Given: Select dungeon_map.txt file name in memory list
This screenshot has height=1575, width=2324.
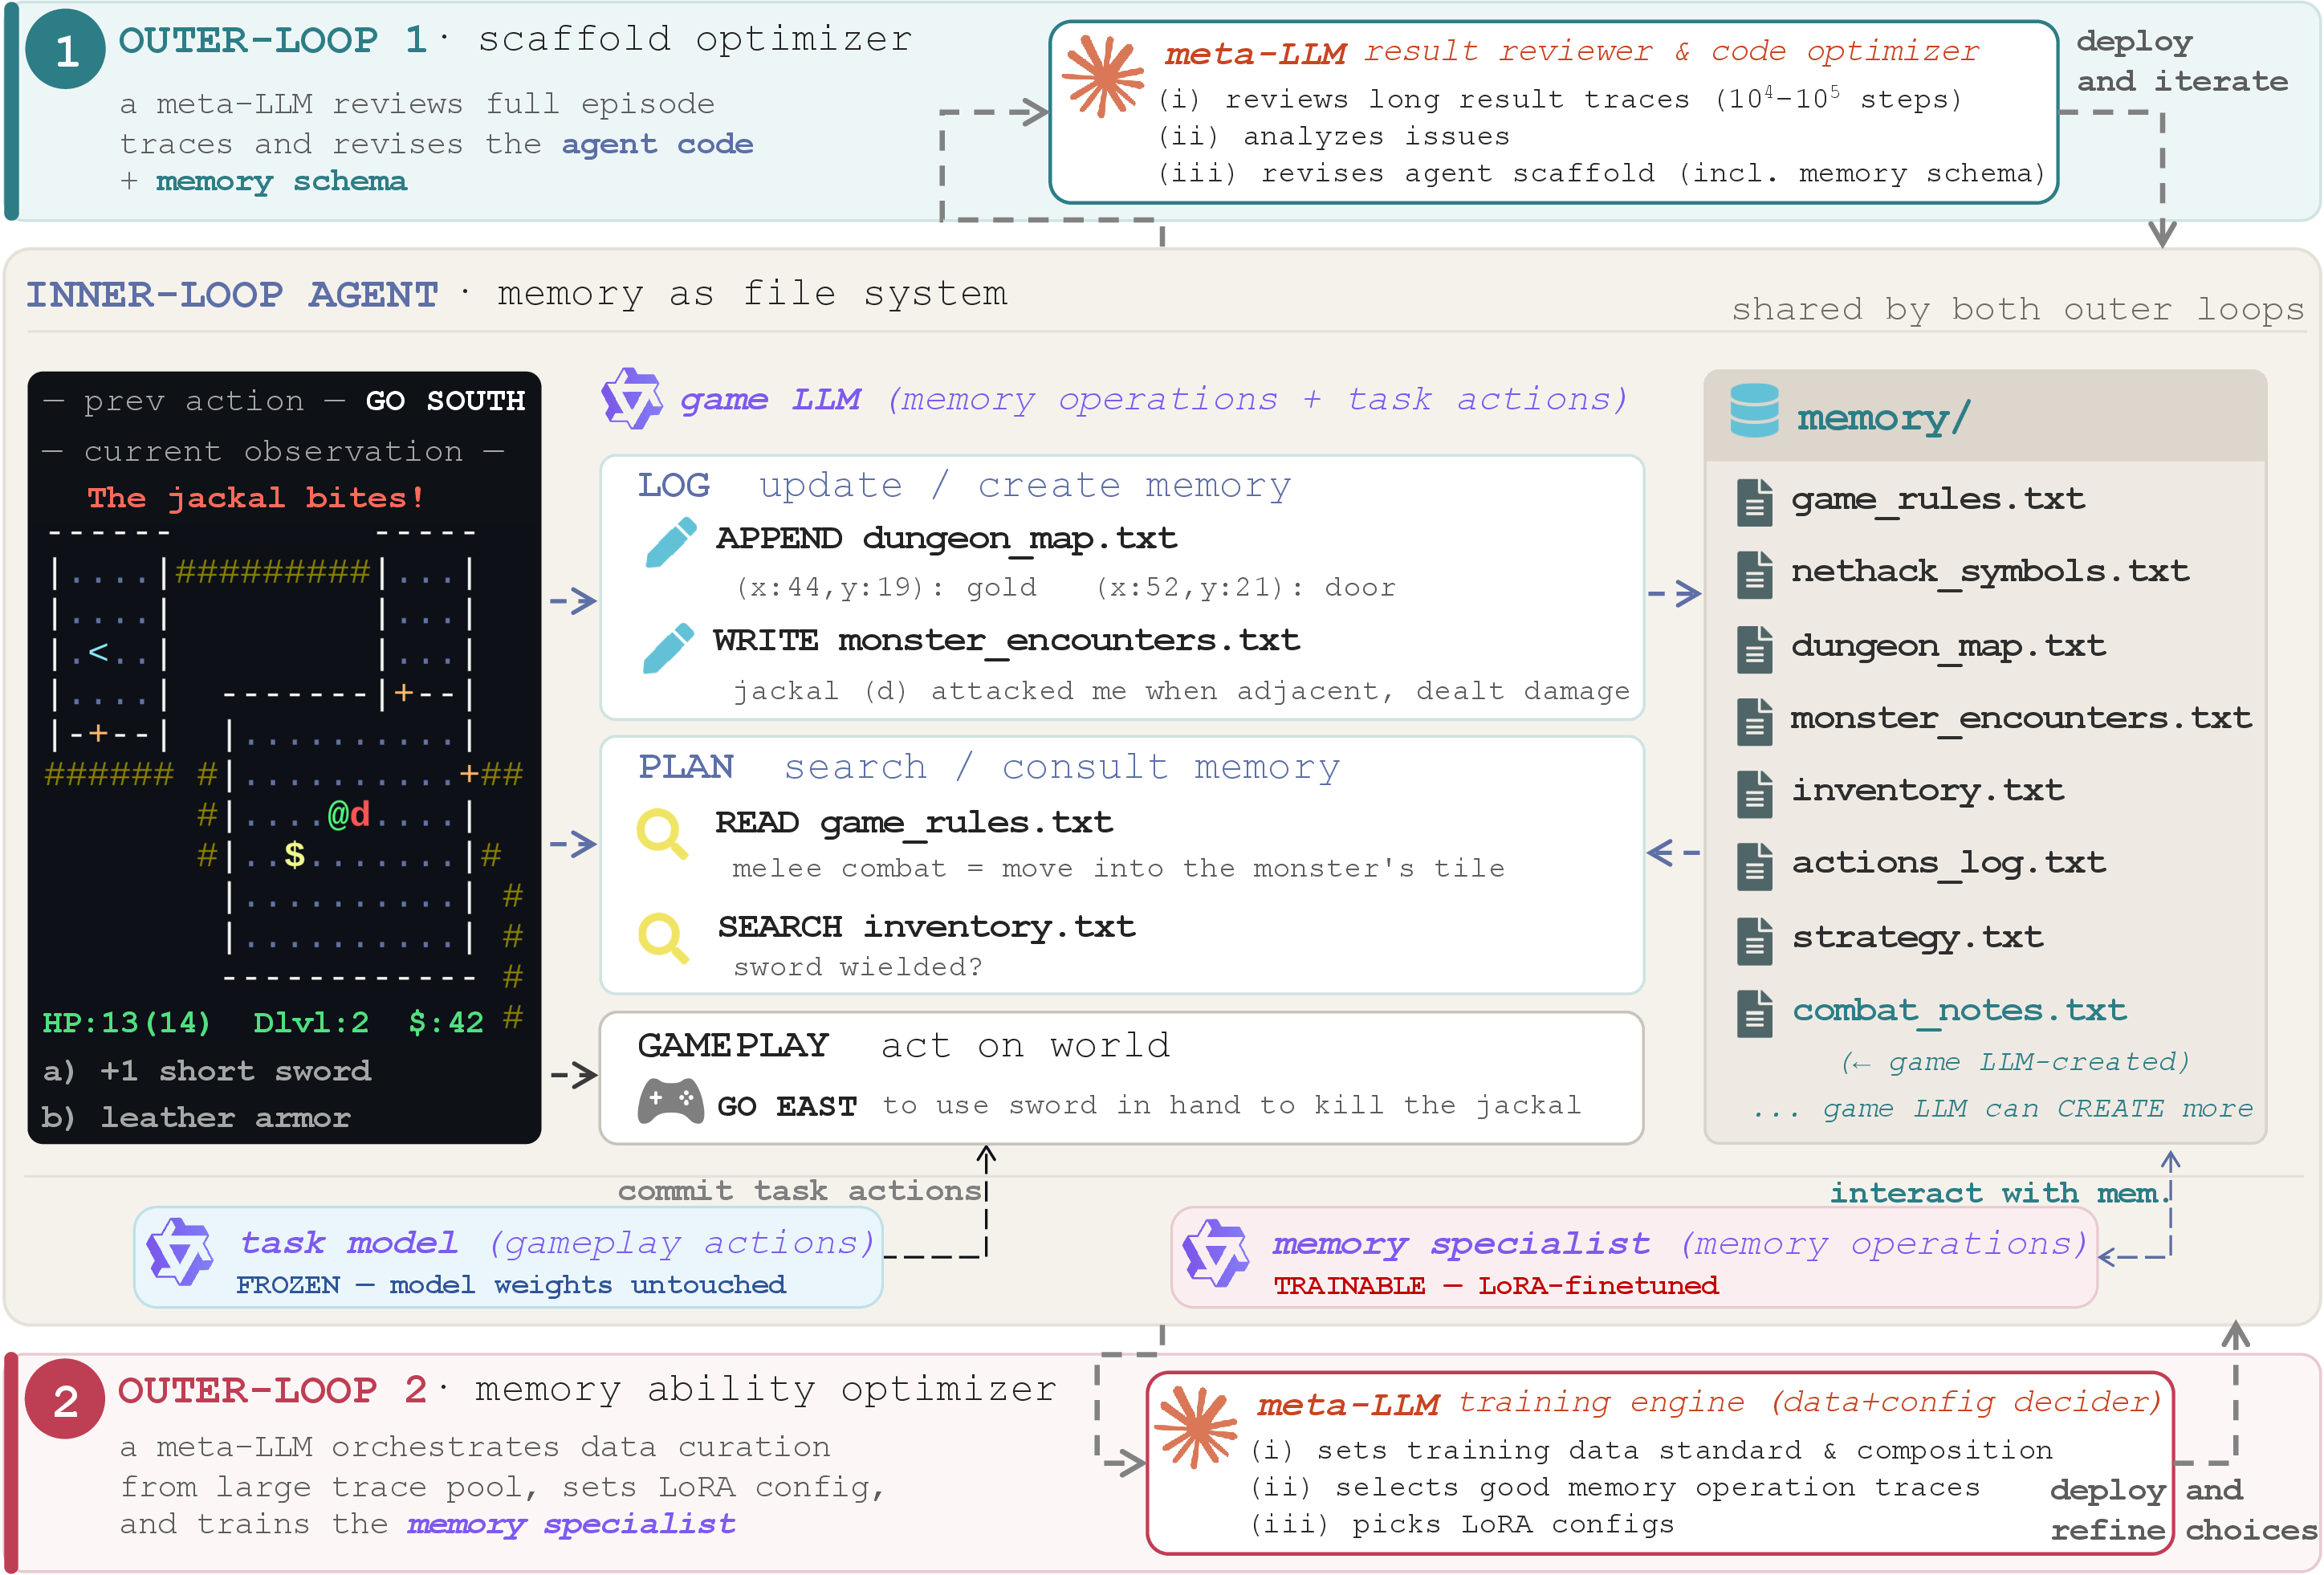Looking at the screenshot, I should [1948, 647].
